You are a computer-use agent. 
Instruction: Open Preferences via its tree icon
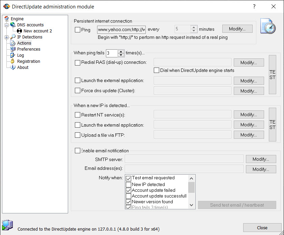(x=13, y=49)
